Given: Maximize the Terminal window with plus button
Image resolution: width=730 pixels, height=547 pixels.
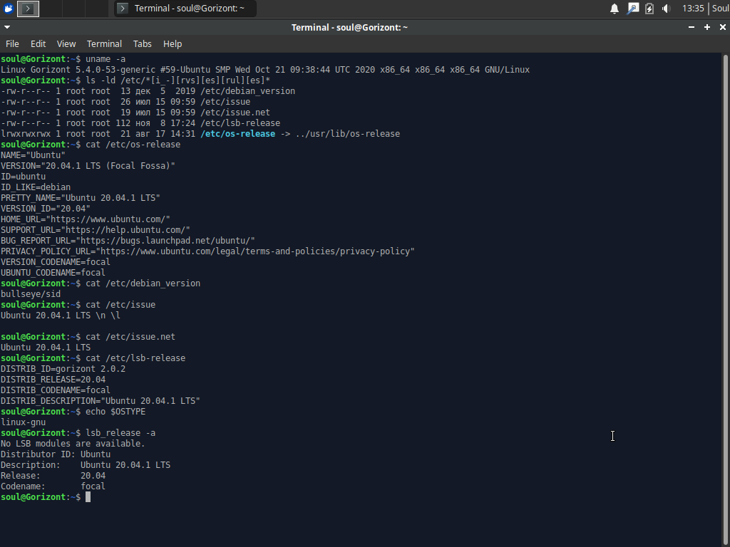Looking at the screenshot, I should point(706,28).
